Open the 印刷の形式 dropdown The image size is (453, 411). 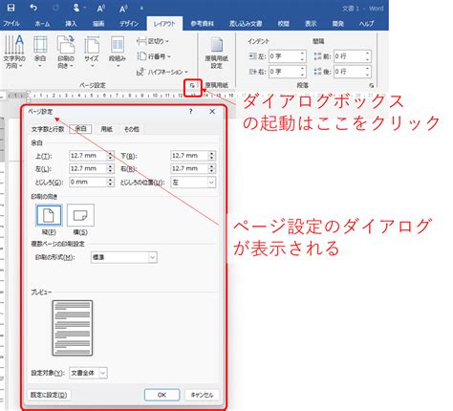click(x=124, y=257)
